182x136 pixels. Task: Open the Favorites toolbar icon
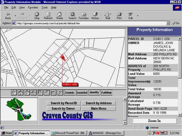tap(83, 15)
